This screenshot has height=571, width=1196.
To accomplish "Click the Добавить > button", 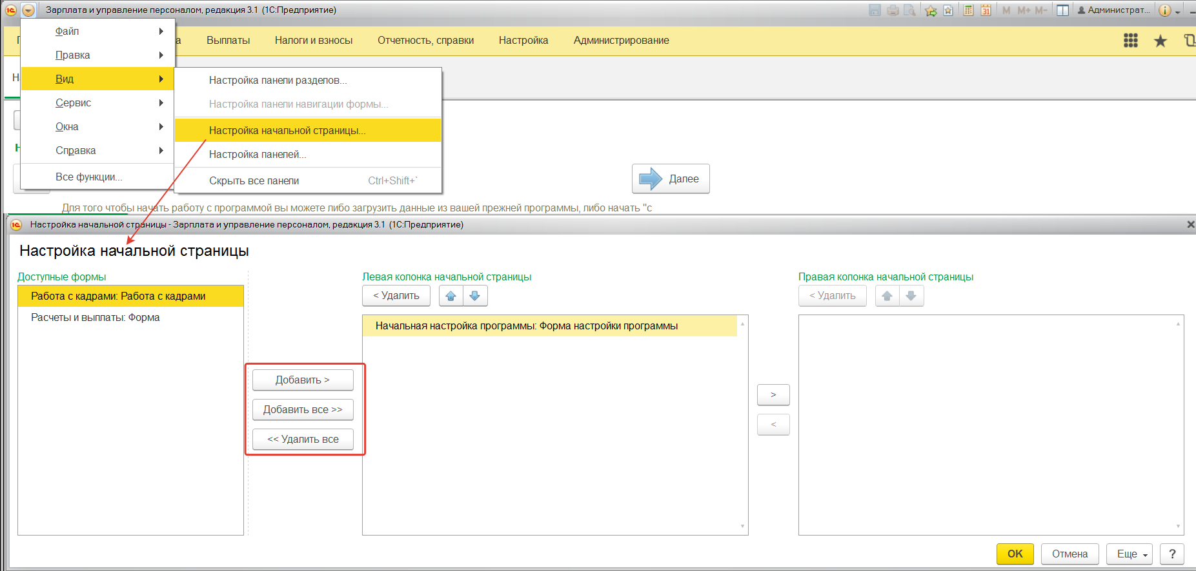I will [303, 380].
